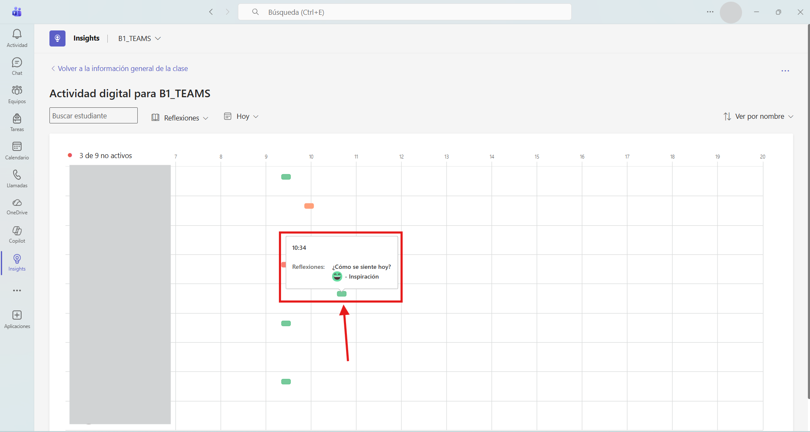The height and width of the screenshot is (432, 810).
Task: Click the search magnifier icon
Action: [x=255, y=12]
